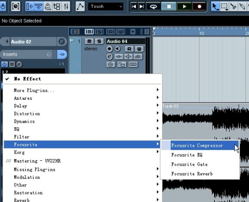This screenshot has height=202, width=249.
Task: Select the Split scissors tool
Action: (x=234, y=6)
